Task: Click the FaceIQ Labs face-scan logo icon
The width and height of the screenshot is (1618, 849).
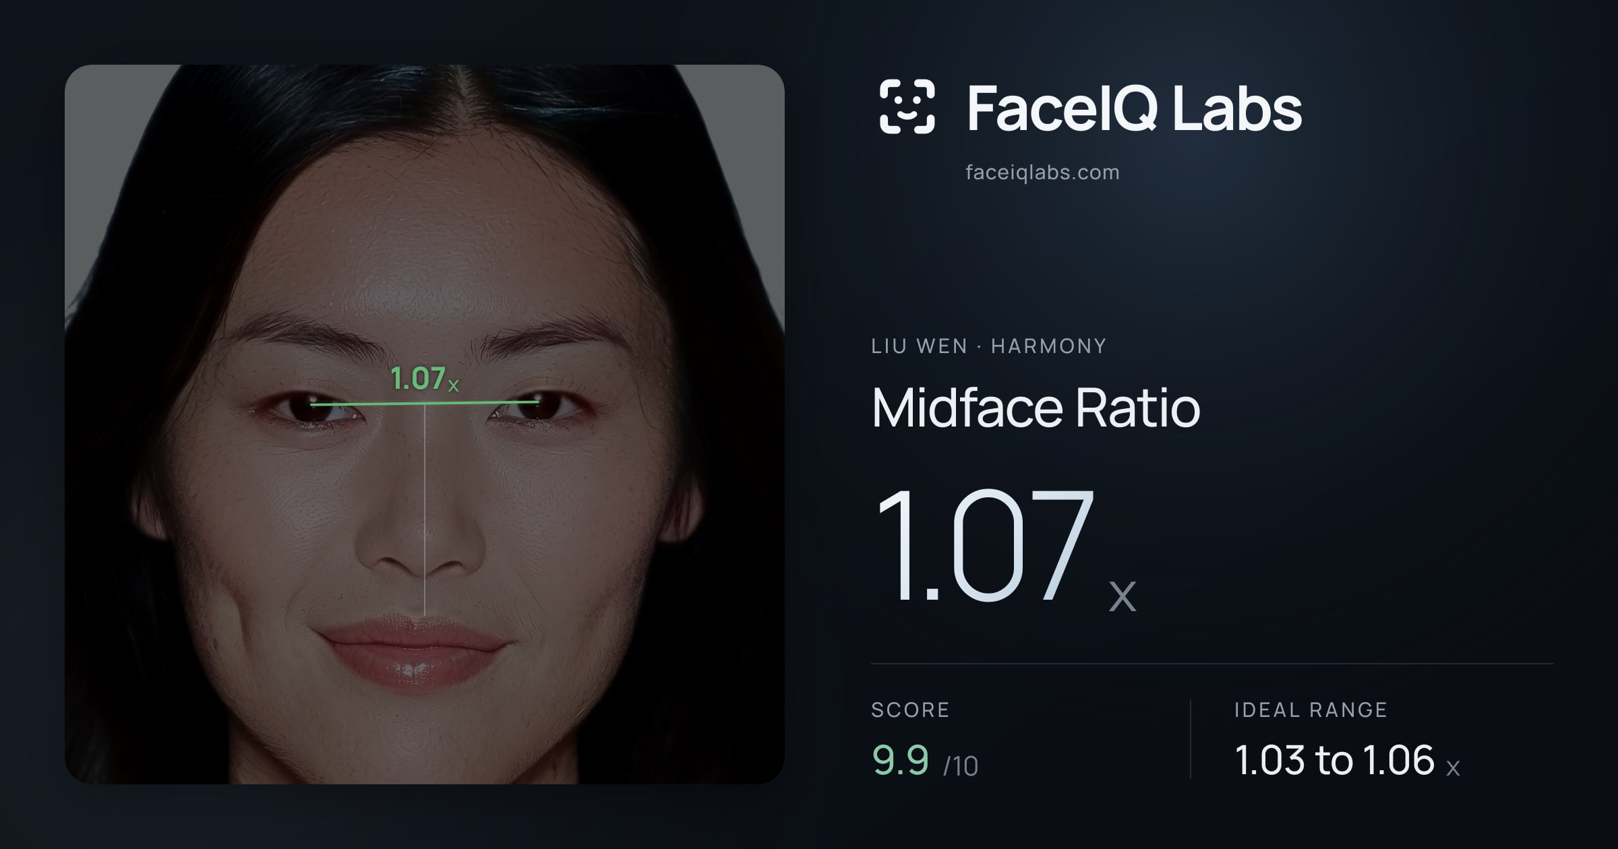Action: pyautogui.click(x=907, y=106)
